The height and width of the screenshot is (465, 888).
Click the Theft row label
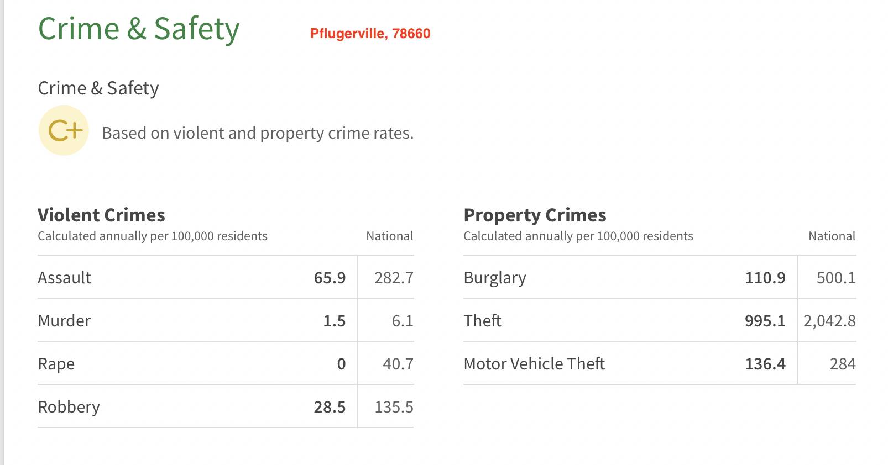pos(482,320)
